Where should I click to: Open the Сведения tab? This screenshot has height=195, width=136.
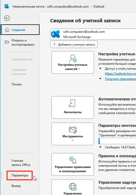tap(20, 30)
